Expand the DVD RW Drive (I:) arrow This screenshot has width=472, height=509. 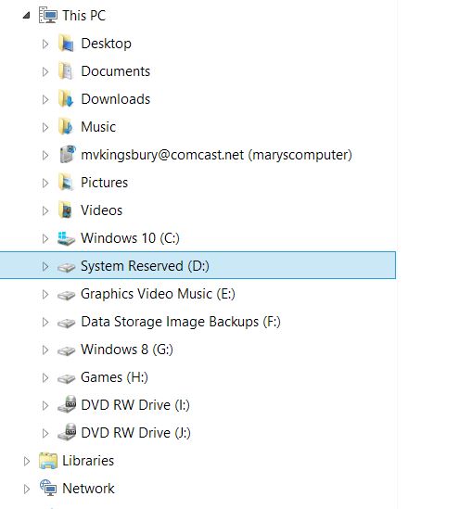pyautogui.click(x=45, y=406)
